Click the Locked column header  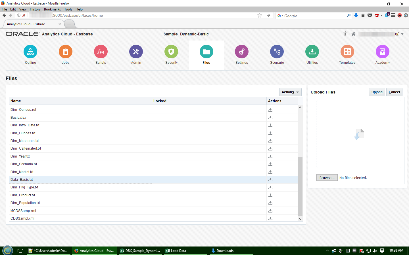[209, 101]
